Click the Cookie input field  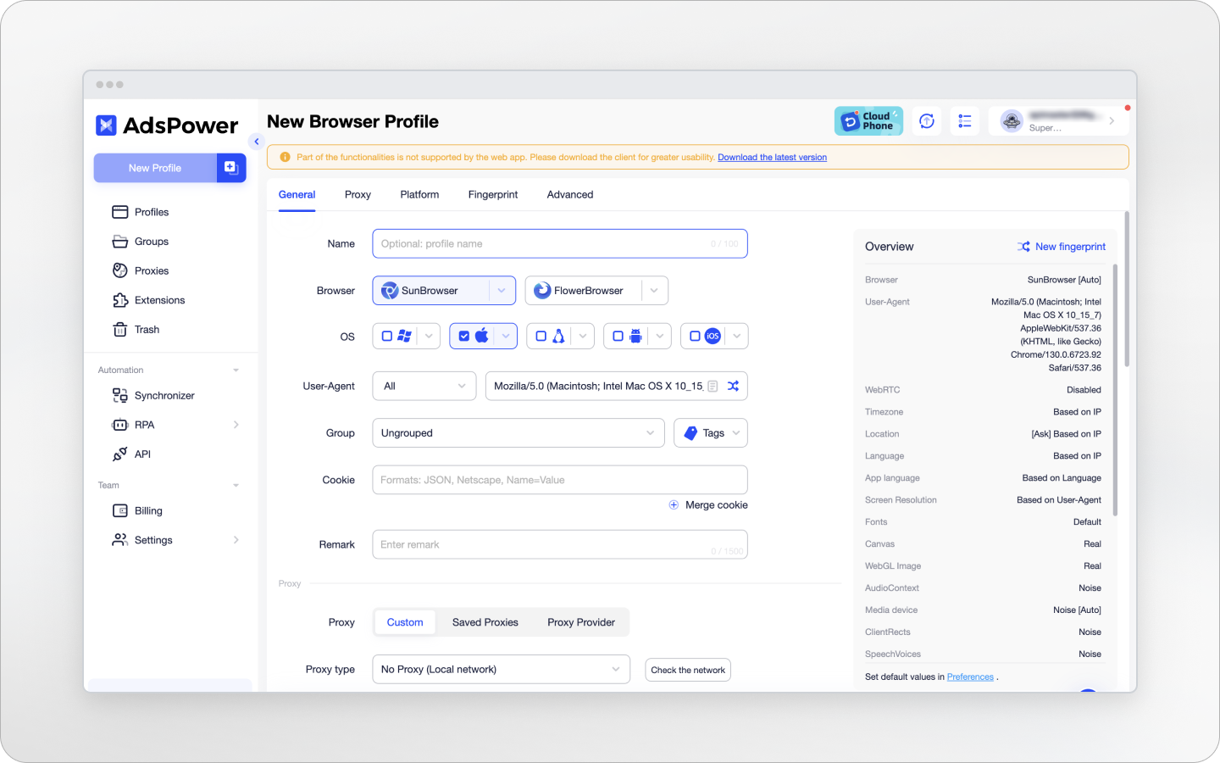point(559,480)
